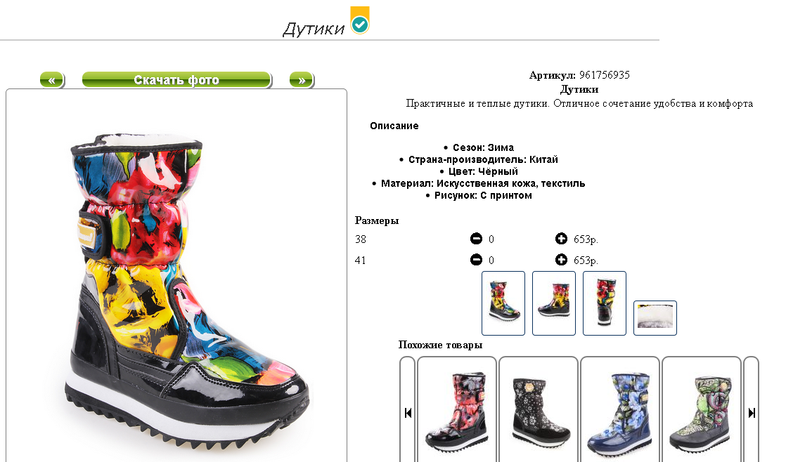Jump to last similar product arrow
Viewport: 786px width, 462px height.
(x=752, y=412)
